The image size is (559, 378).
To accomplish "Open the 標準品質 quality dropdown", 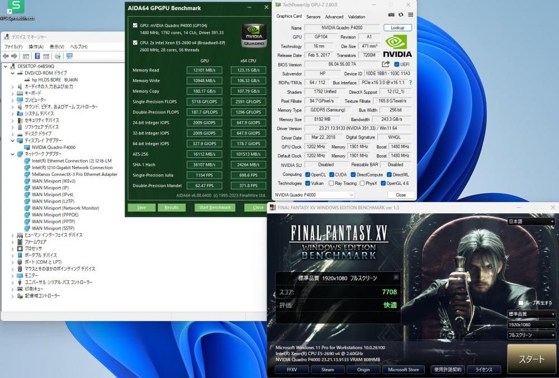I will 531,314.
